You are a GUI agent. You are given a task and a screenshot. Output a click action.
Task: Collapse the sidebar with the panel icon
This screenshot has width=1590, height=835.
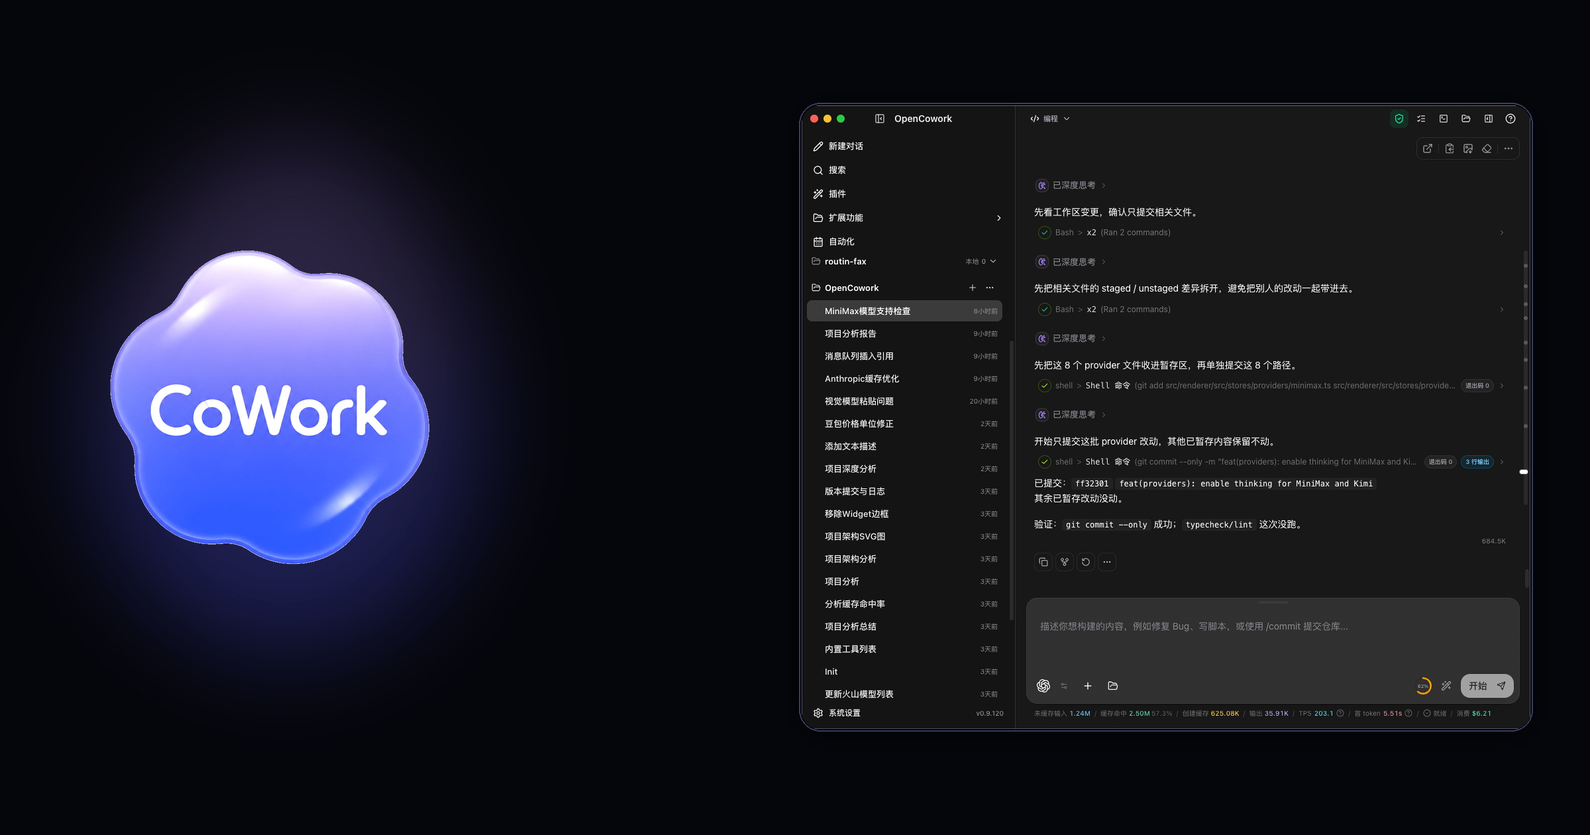[880, 119]
